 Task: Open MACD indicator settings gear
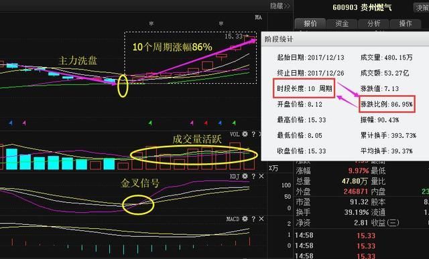pos(245,219)
